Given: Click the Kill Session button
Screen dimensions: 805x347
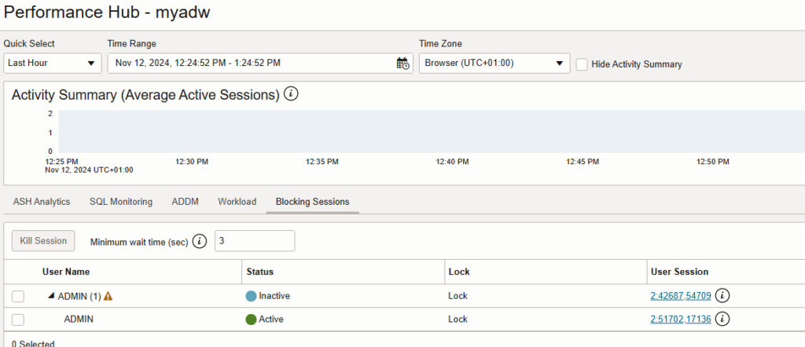Looking at the screenshot, I should (44, 240).
